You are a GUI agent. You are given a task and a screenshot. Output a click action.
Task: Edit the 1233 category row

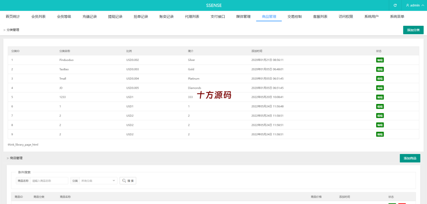click(380, 97)
